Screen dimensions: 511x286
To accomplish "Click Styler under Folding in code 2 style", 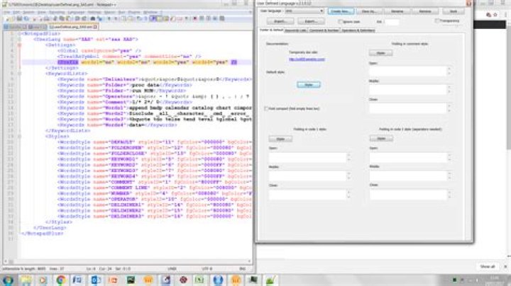I will coord(381,139).
